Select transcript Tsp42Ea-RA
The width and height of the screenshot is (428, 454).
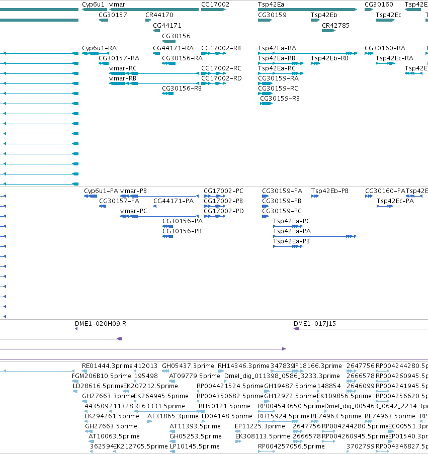pos(277,48)
